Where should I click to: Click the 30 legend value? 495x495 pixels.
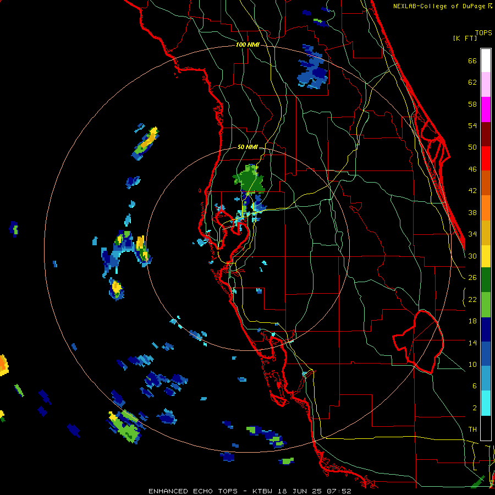472,256
